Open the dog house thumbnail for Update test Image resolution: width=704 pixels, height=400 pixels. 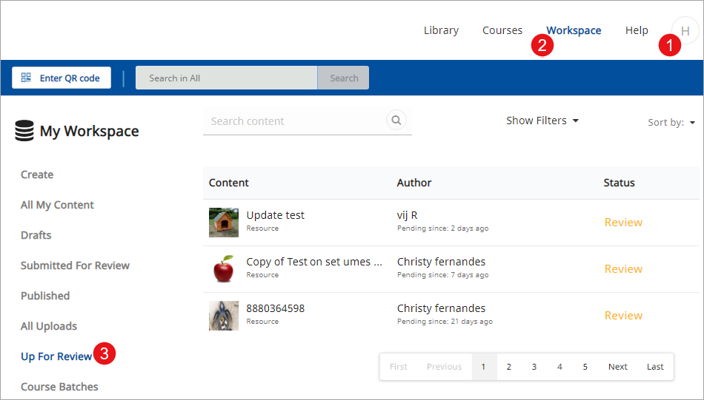224,222
